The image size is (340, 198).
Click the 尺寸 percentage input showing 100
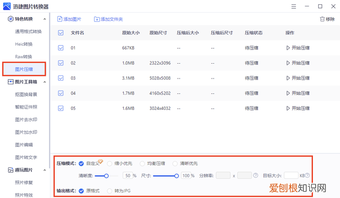(x=186, y=176)
